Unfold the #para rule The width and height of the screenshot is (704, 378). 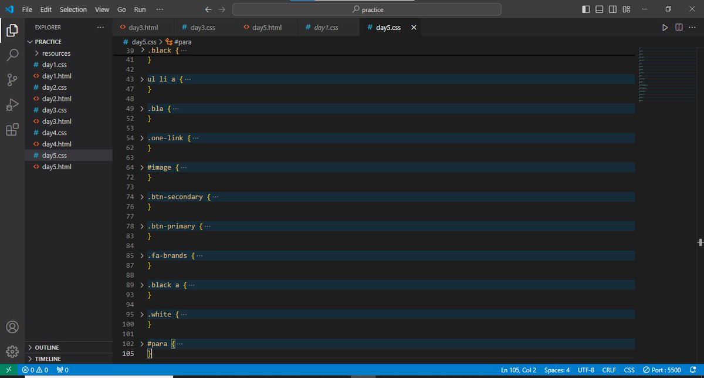click(142, 343)
